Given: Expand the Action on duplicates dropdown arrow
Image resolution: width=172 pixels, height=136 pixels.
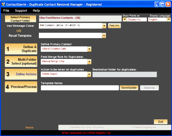Looking at the screenshot, I should click(89, 74).
